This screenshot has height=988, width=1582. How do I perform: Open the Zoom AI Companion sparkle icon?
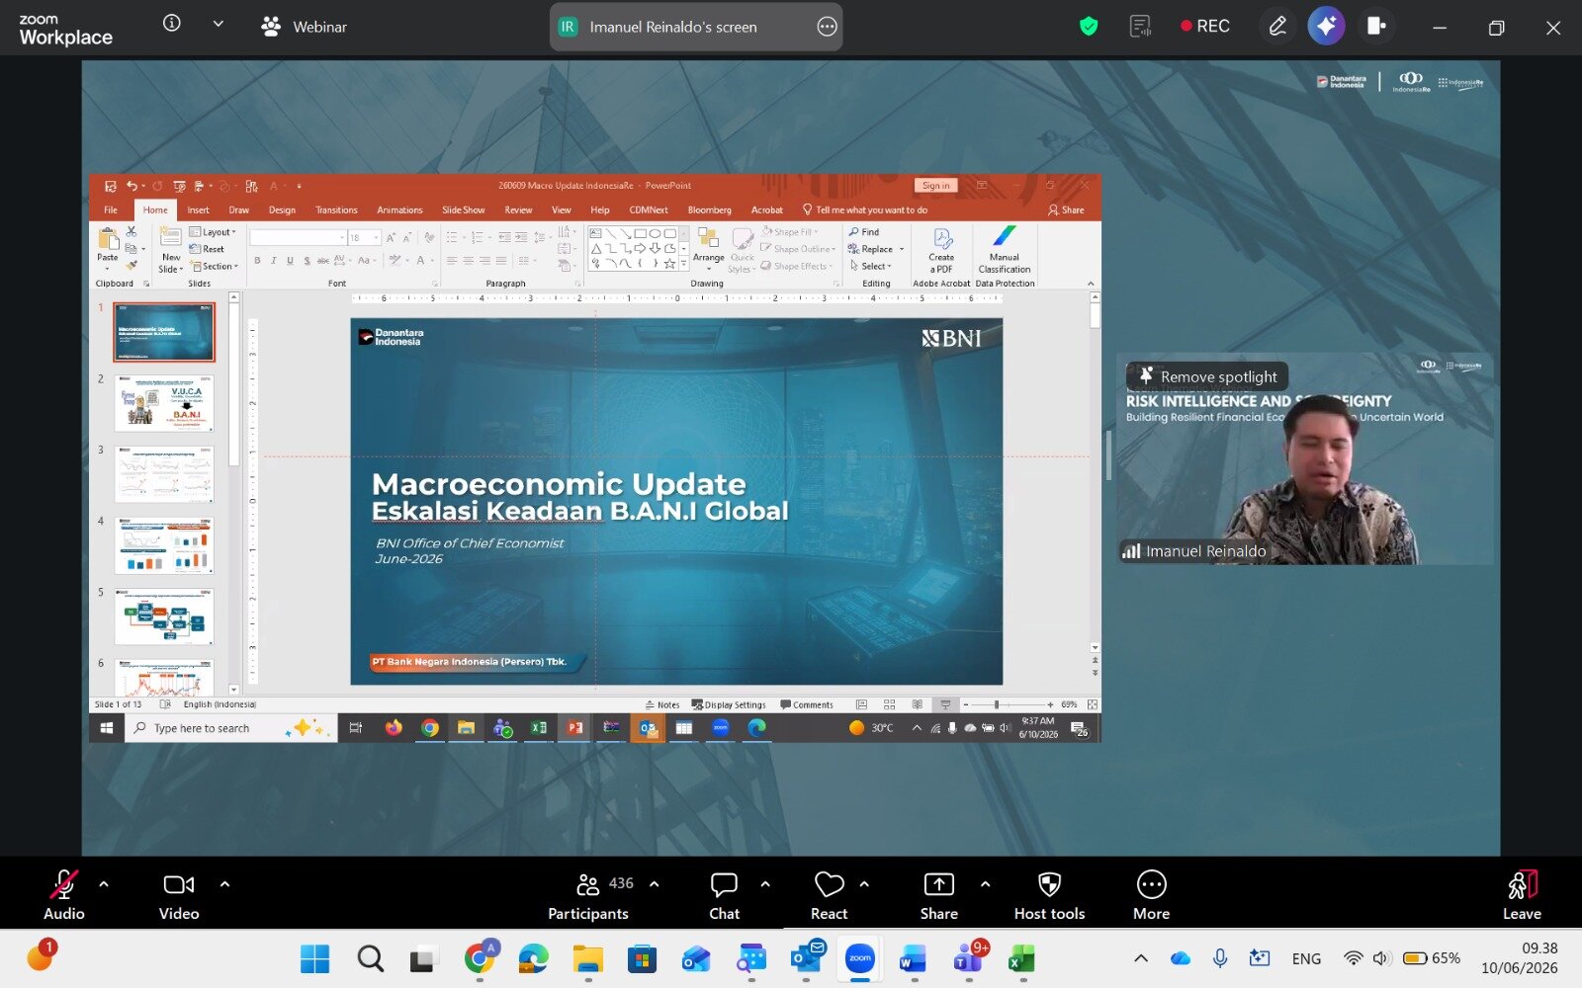point(1326,26)
